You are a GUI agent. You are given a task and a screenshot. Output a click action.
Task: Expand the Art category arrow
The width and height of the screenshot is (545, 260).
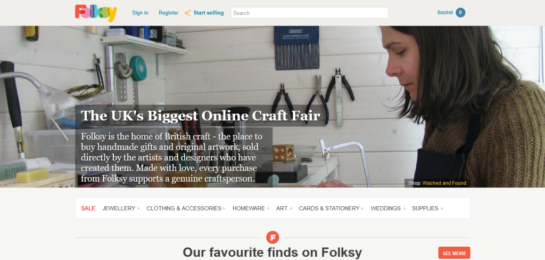click(291, 208)
